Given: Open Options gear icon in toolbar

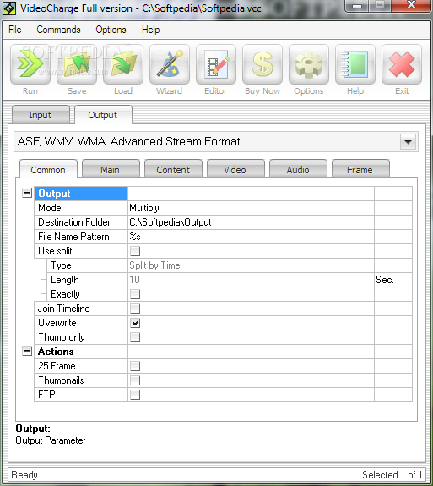Looking at the screenshot, I should (309, 64).
